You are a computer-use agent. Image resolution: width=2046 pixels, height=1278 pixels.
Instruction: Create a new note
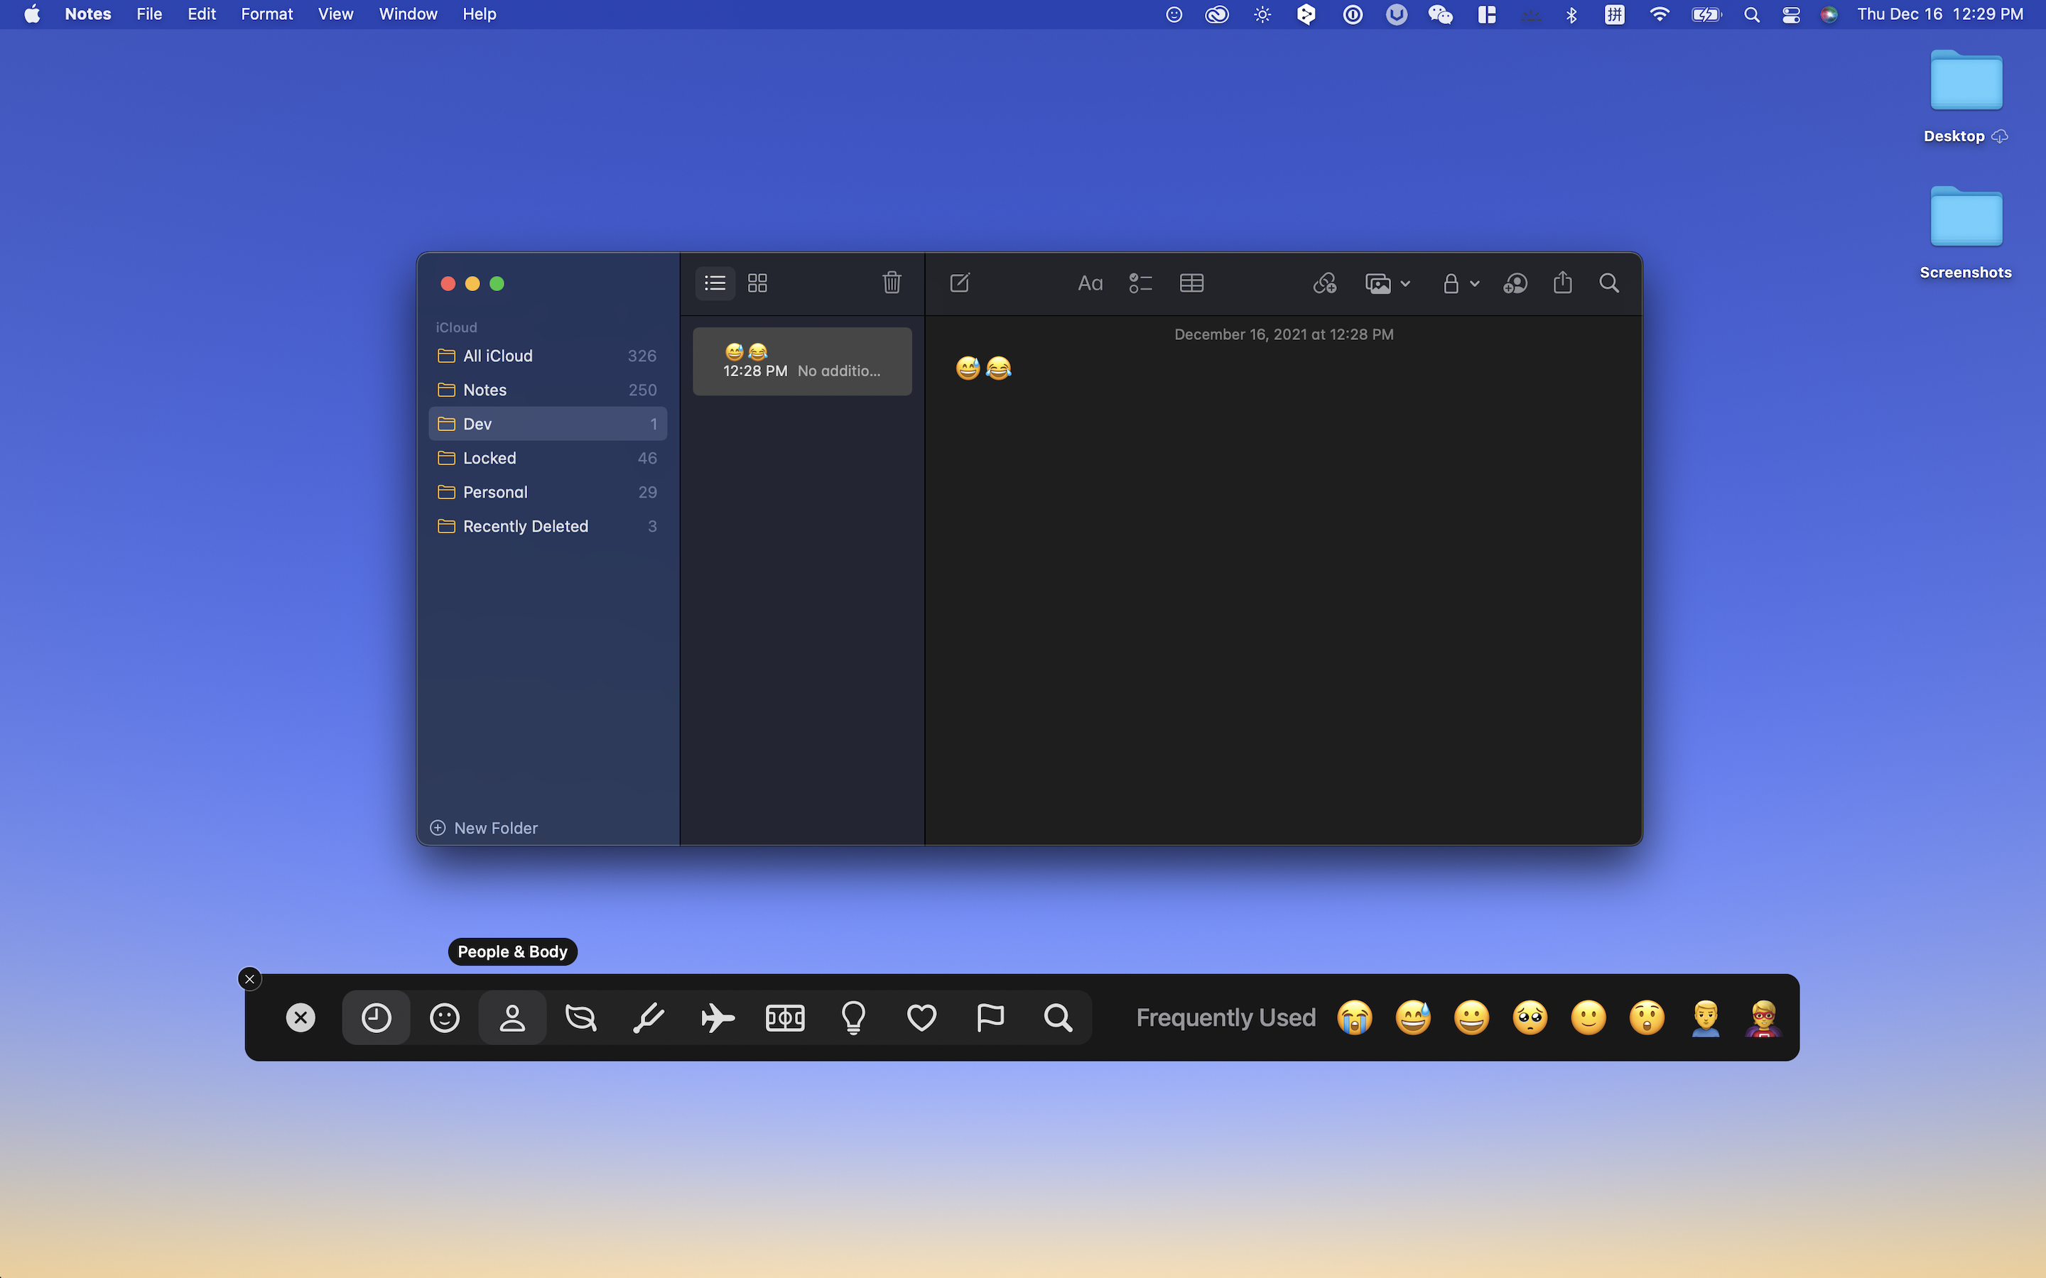pos(960,283)
